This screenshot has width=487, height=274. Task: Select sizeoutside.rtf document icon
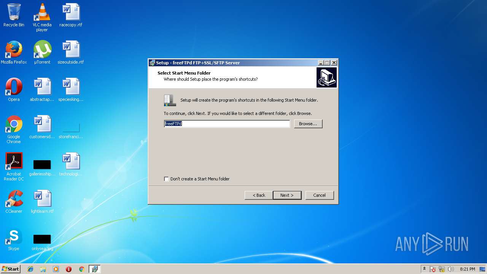(71, 53)
